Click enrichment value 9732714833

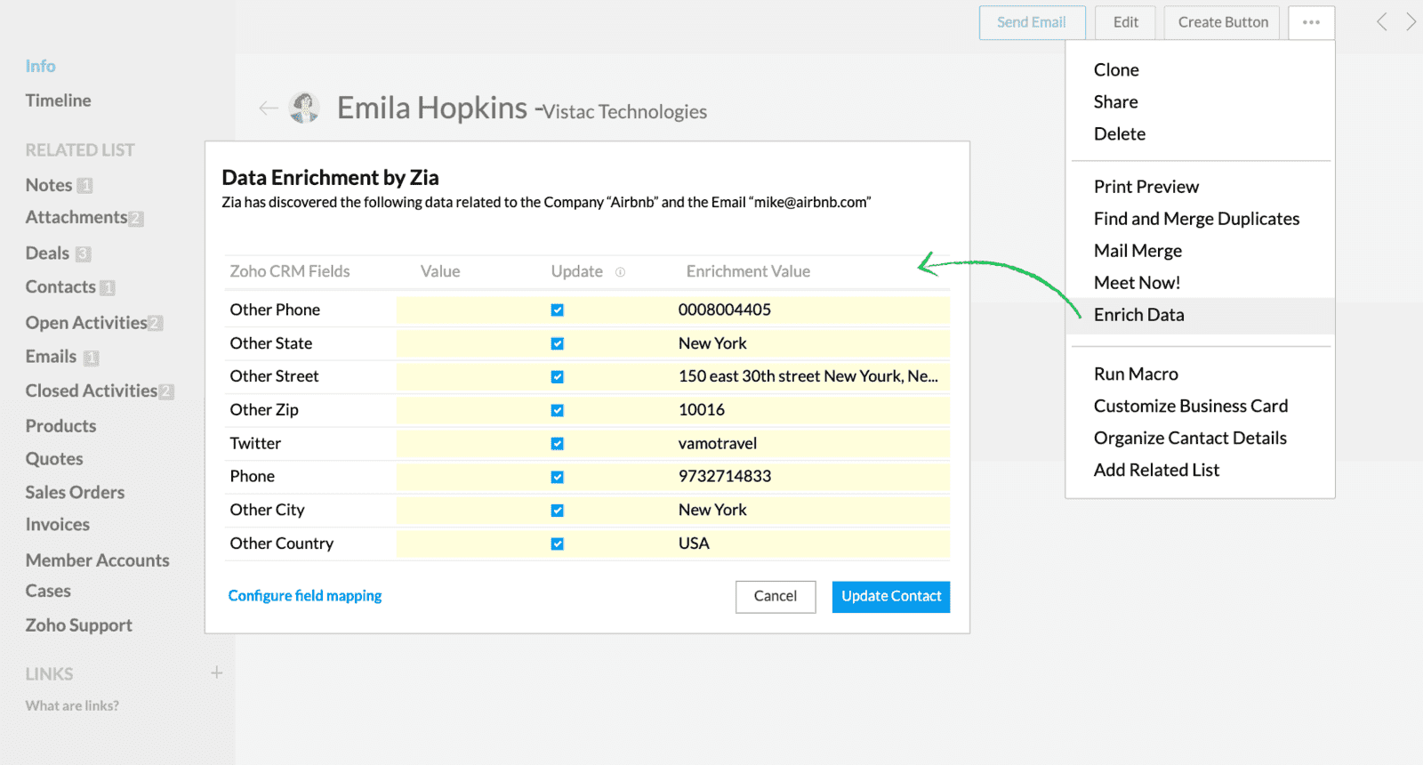click(724, 477)
